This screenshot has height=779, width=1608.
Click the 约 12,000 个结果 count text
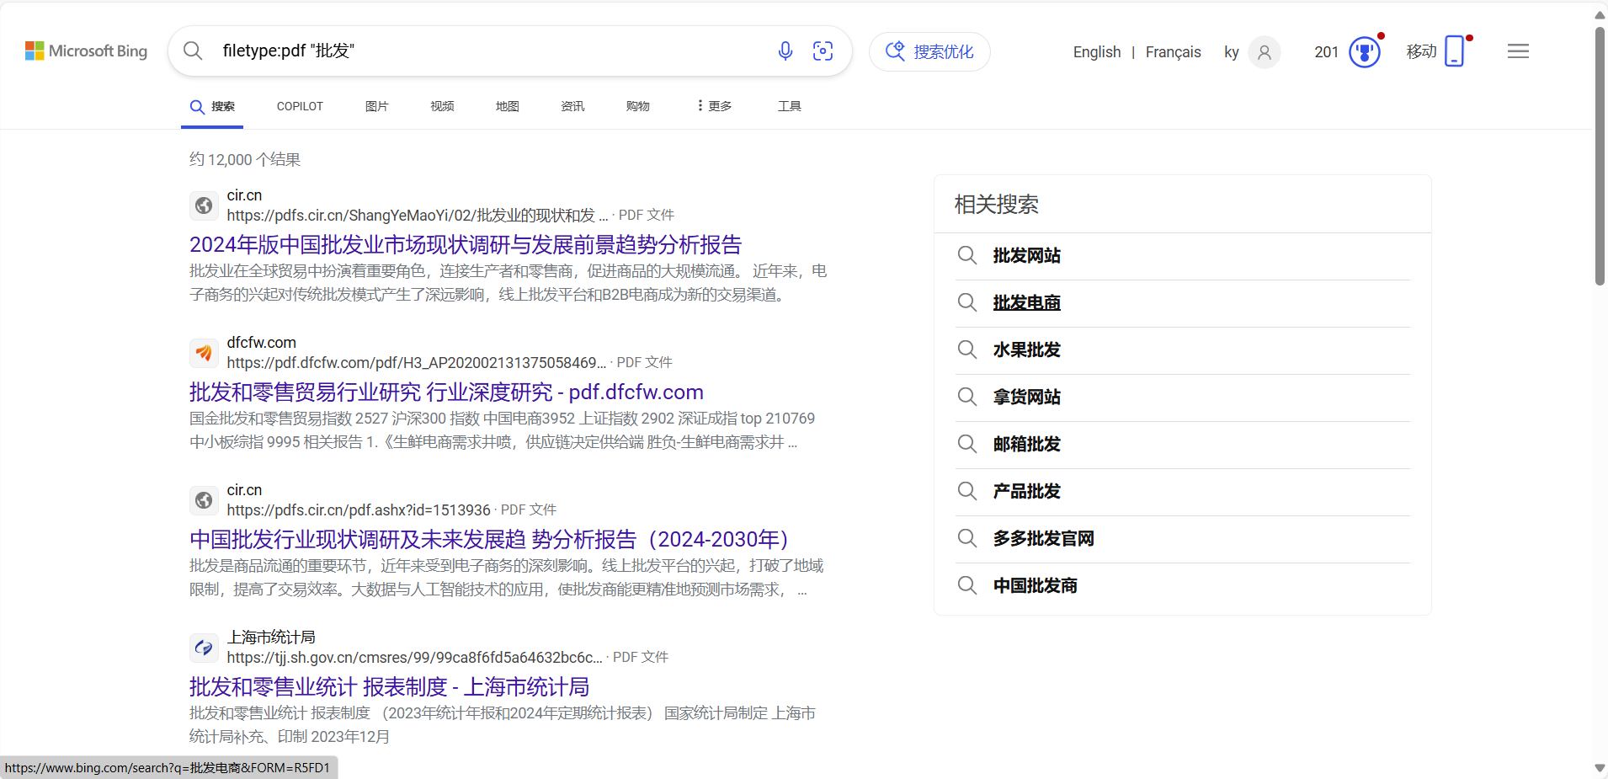click(245, 160)
